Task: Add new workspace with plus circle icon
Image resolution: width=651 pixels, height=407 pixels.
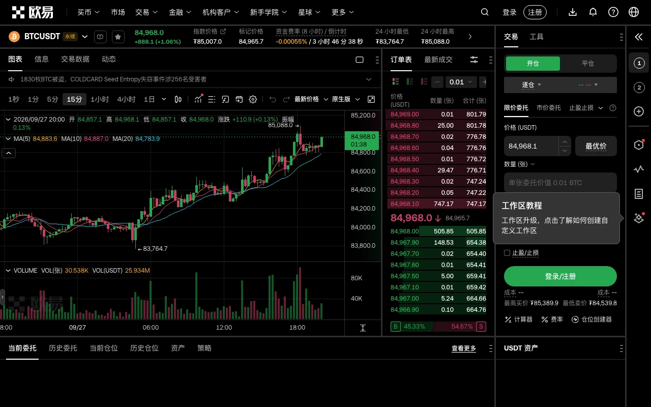Action: [639, 111]
